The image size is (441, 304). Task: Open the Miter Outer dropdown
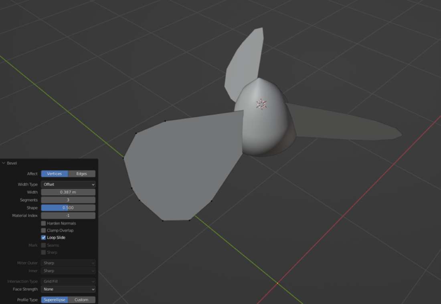68,263
